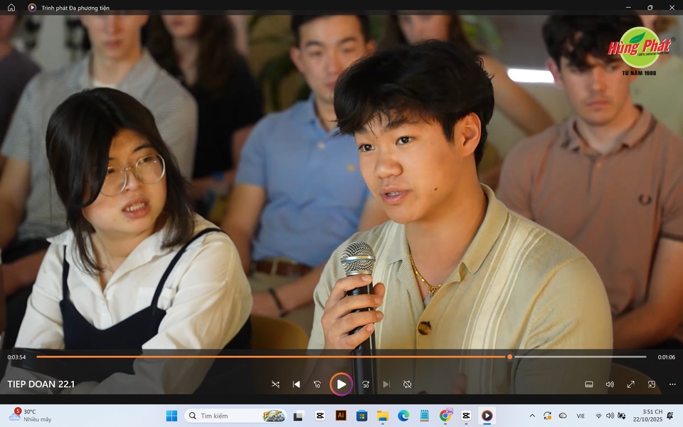This screenshot has width=683, height=427.
Task: Open the player volume control
Action: coord(610,384)
